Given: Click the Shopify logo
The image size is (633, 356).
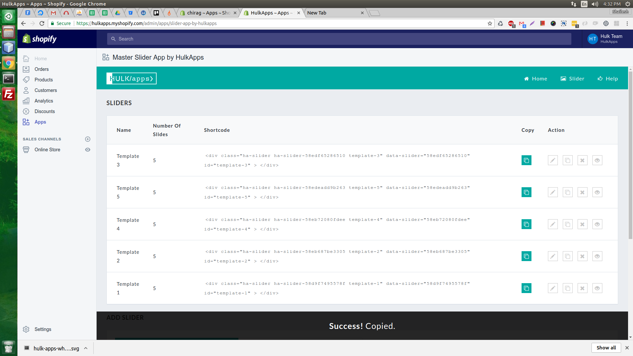Looking at the screenshot, I should (x=40, y=39).
